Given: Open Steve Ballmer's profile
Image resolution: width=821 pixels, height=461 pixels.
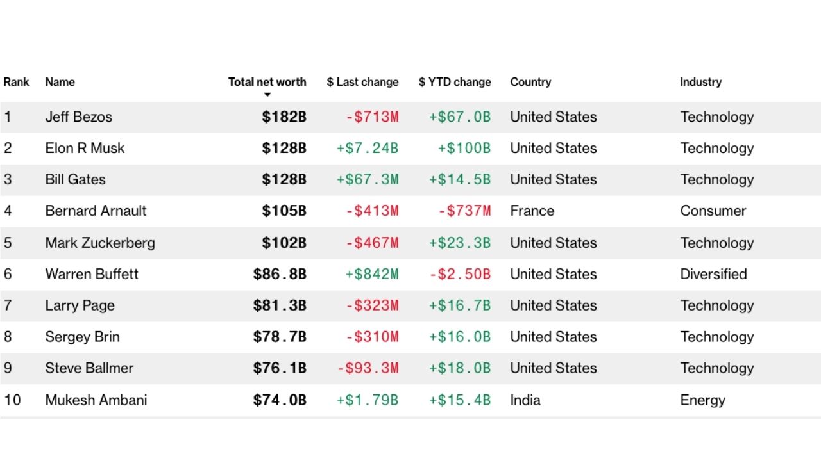Looking at the screenshot, I should (89, 368).
